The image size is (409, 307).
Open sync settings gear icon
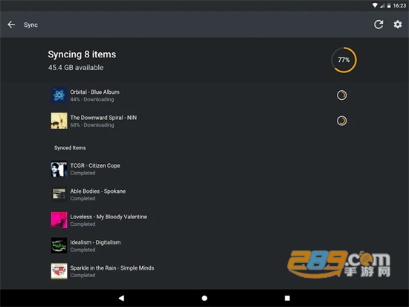(398, 25)
